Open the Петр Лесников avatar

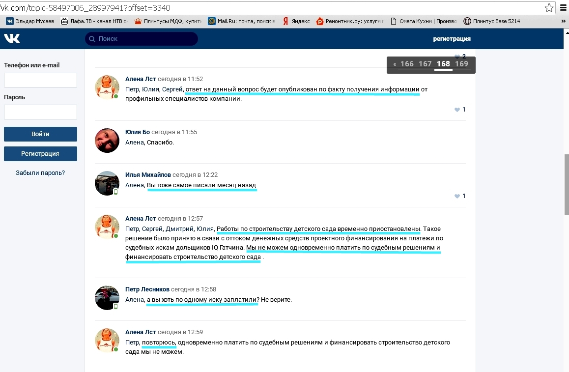coord(107,298)
